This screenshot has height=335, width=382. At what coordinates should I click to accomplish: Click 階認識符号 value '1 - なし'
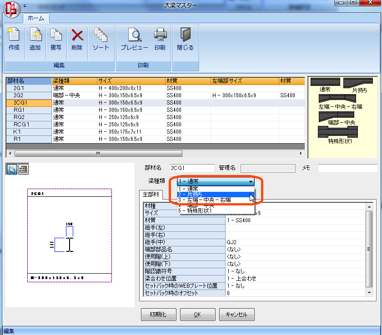(295, 271)
